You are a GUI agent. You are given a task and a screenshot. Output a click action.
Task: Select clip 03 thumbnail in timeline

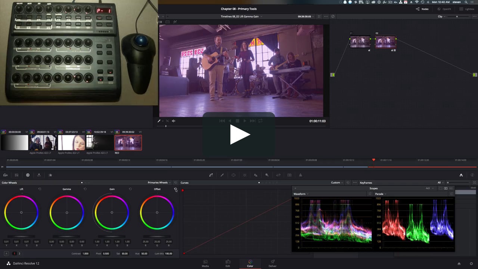[71, 142]
